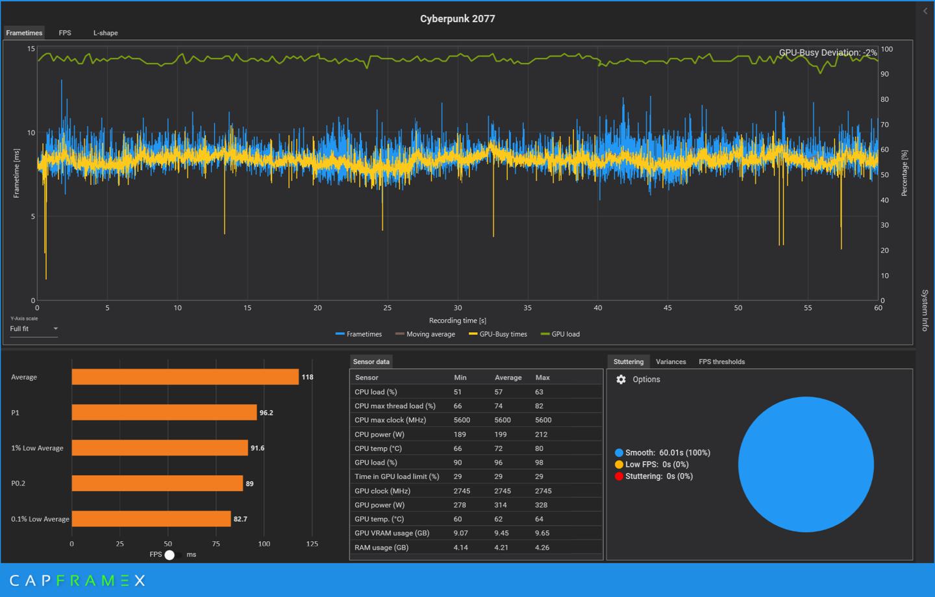The image size is (935, 597).
Task: Collapse the System Info panel with the chevron
Action: coord(925,10)
